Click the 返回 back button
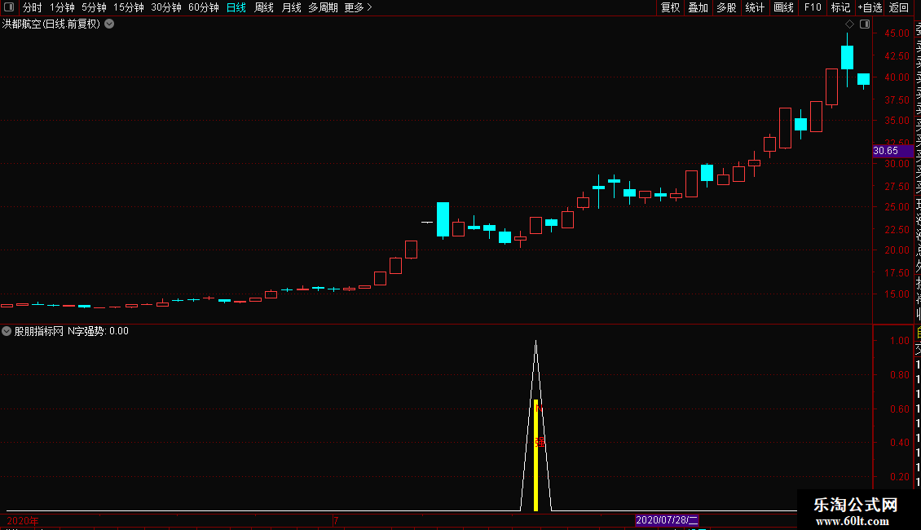921x530 pixels. click(899, 7)
